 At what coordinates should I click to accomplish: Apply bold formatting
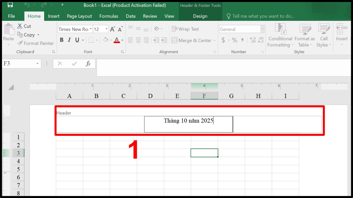(x=61, y=40)
